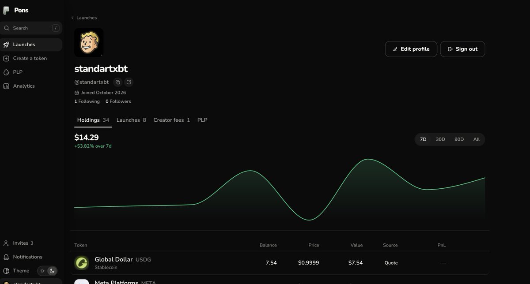Viewport: 530px width, 284px height.
Task: Open Launches in the sidebar
Action: [31, 45]
